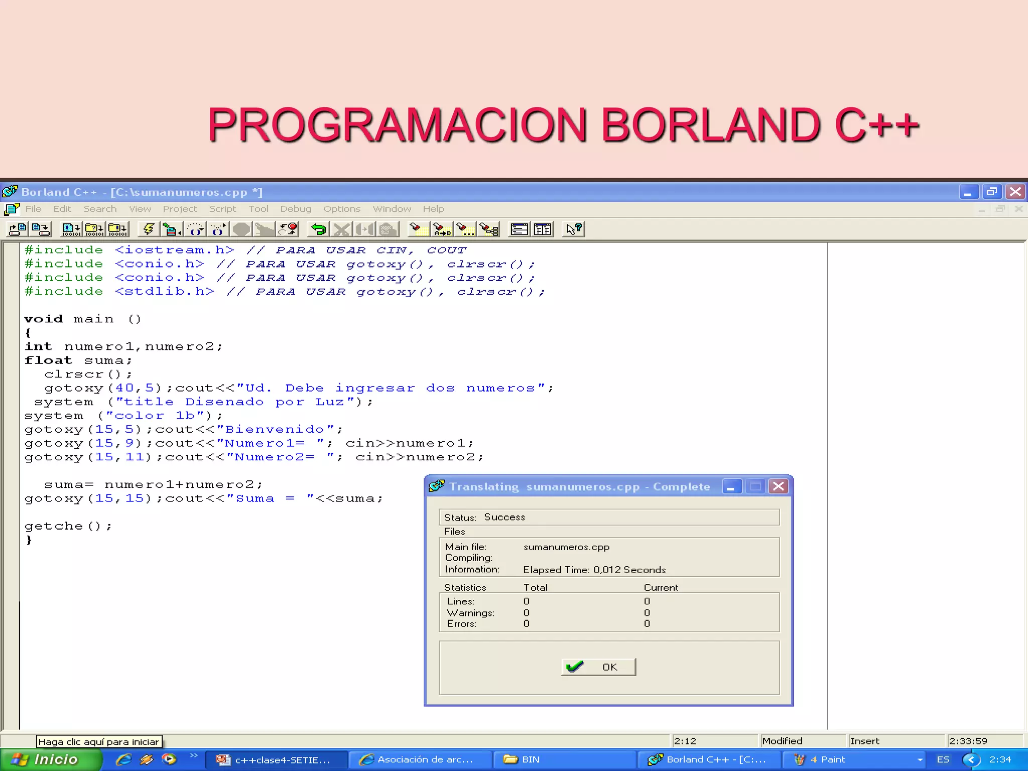This screenshot has width=1028, height=771.
Task: Click the Search again flashlight icon
Action: [x=465, y=229]
